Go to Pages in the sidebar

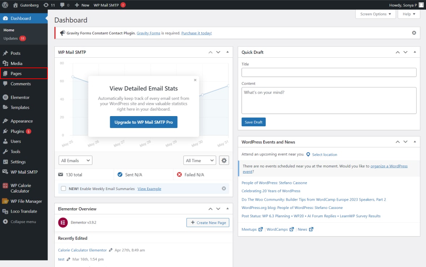tap(24, 74)
